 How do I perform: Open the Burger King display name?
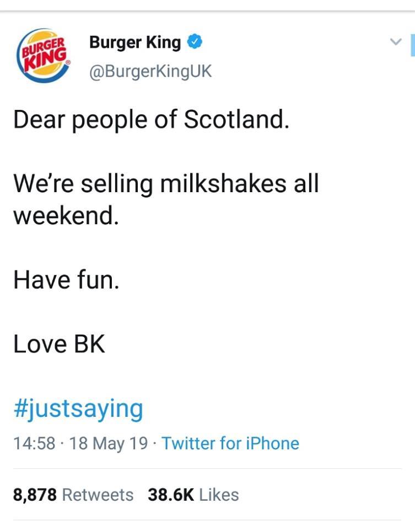135,43
